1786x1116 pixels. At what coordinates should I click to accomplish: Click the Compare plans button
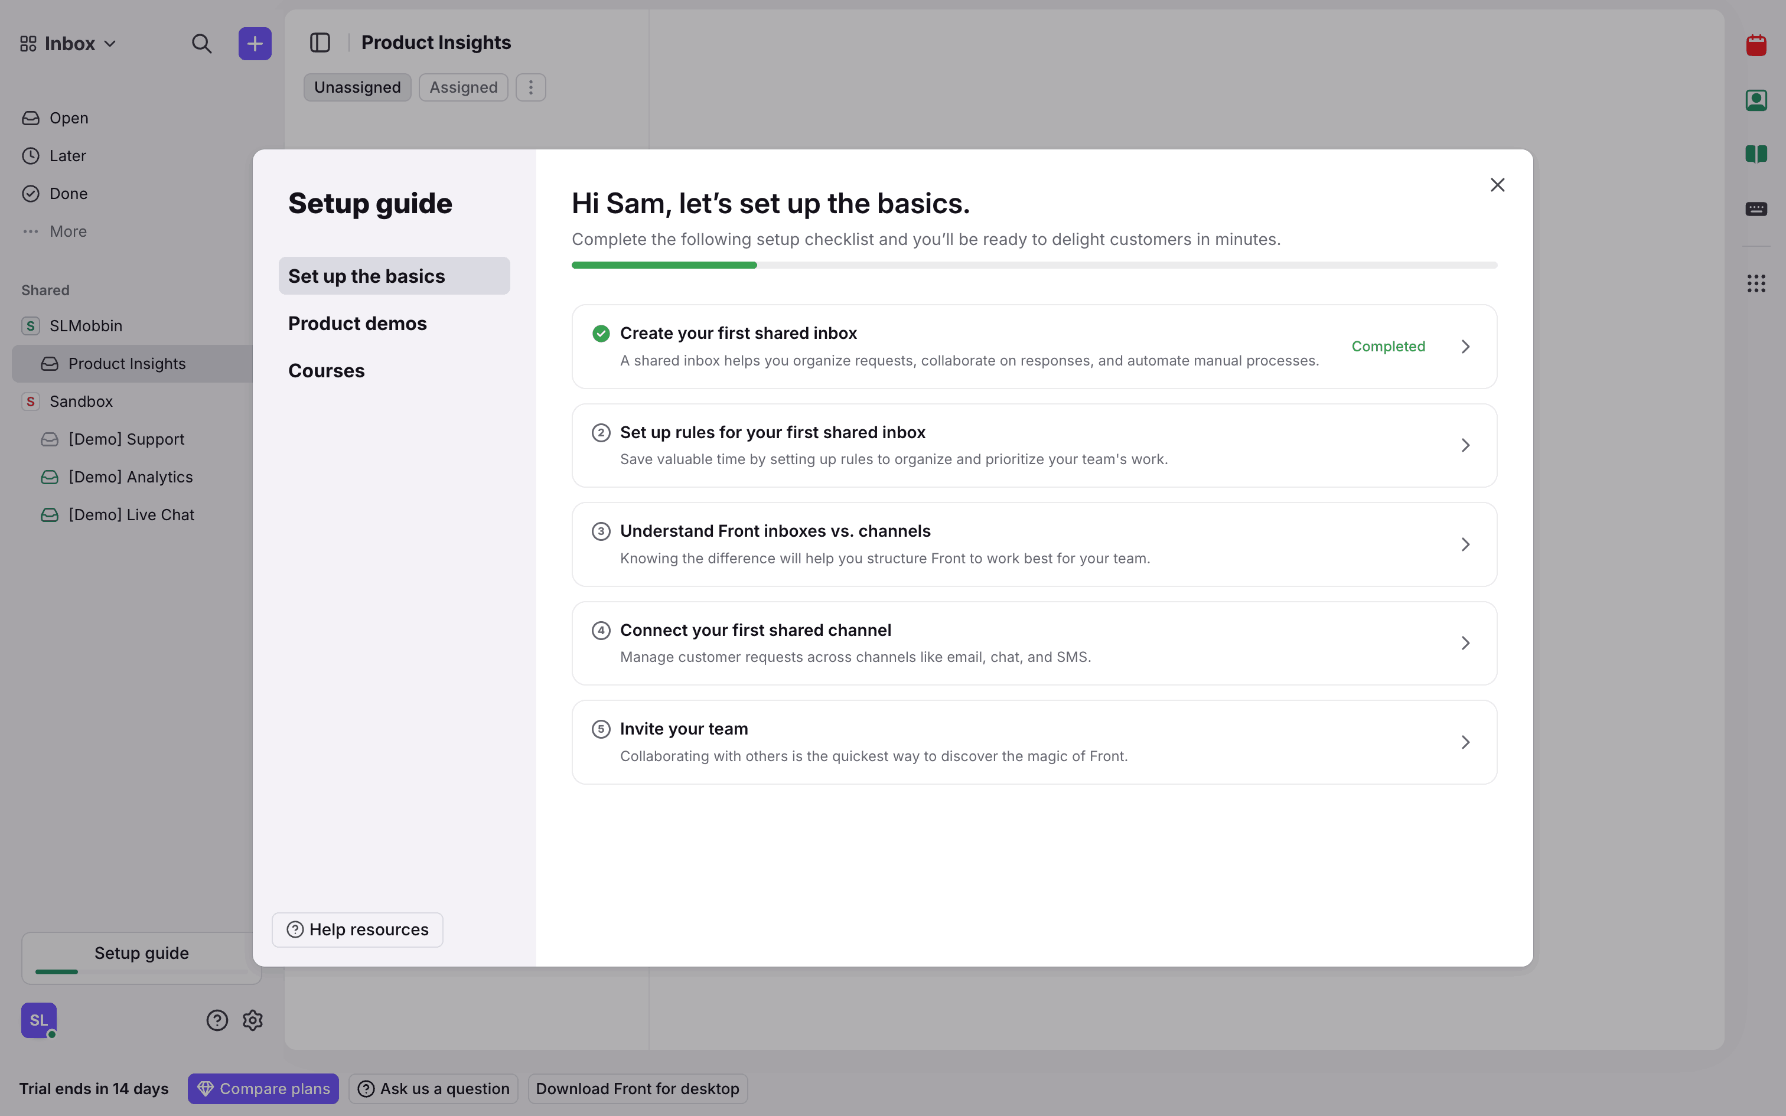(263, 1089)
